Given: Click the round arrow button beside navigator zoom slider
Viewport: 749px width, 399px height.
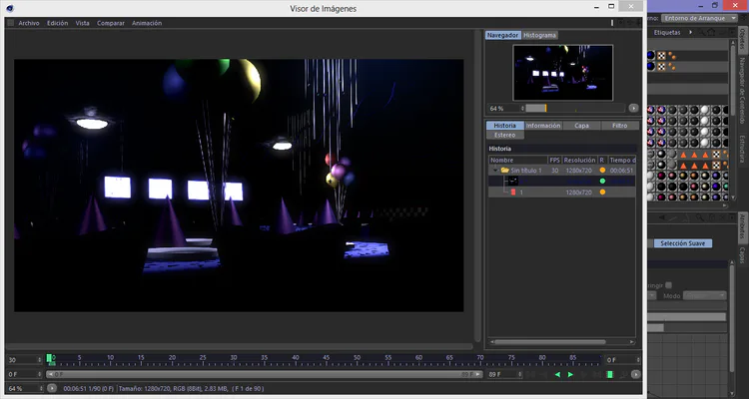Looking at the screenshot, I should point(633,109).
